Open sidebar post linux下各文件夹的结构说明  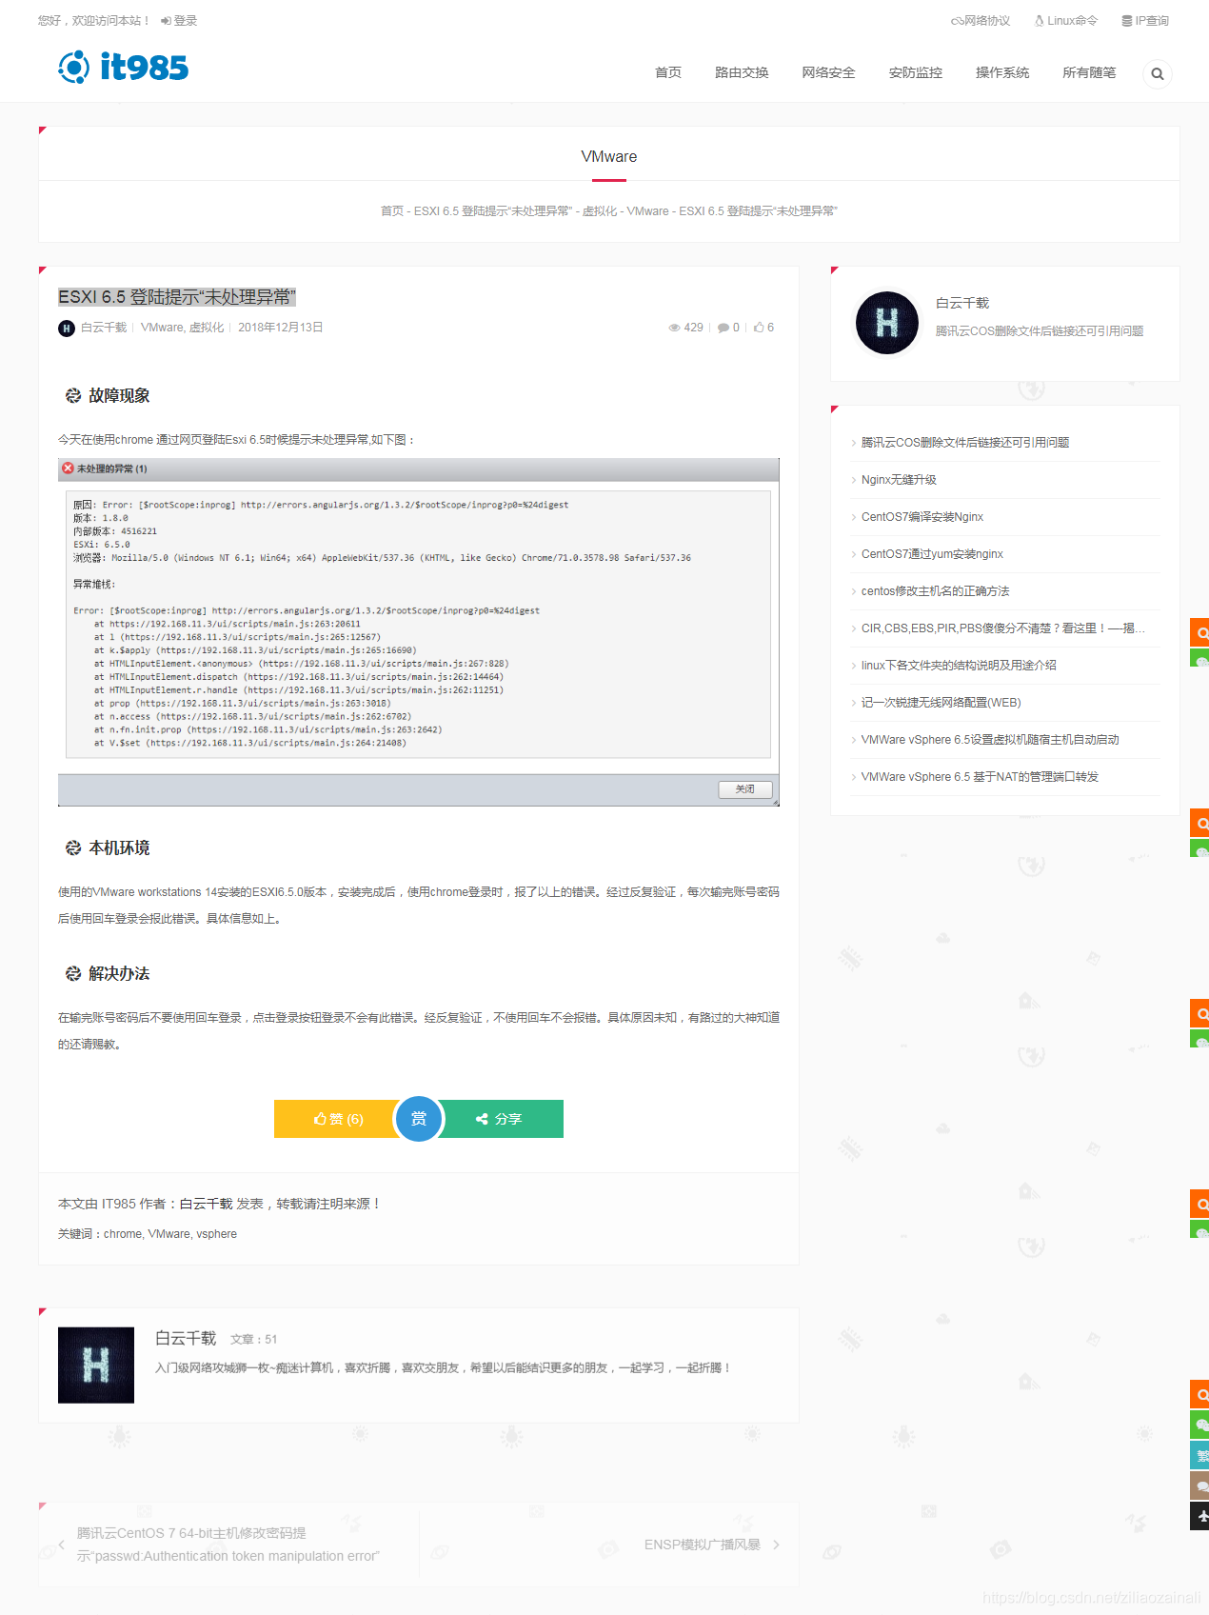[959, 666]
